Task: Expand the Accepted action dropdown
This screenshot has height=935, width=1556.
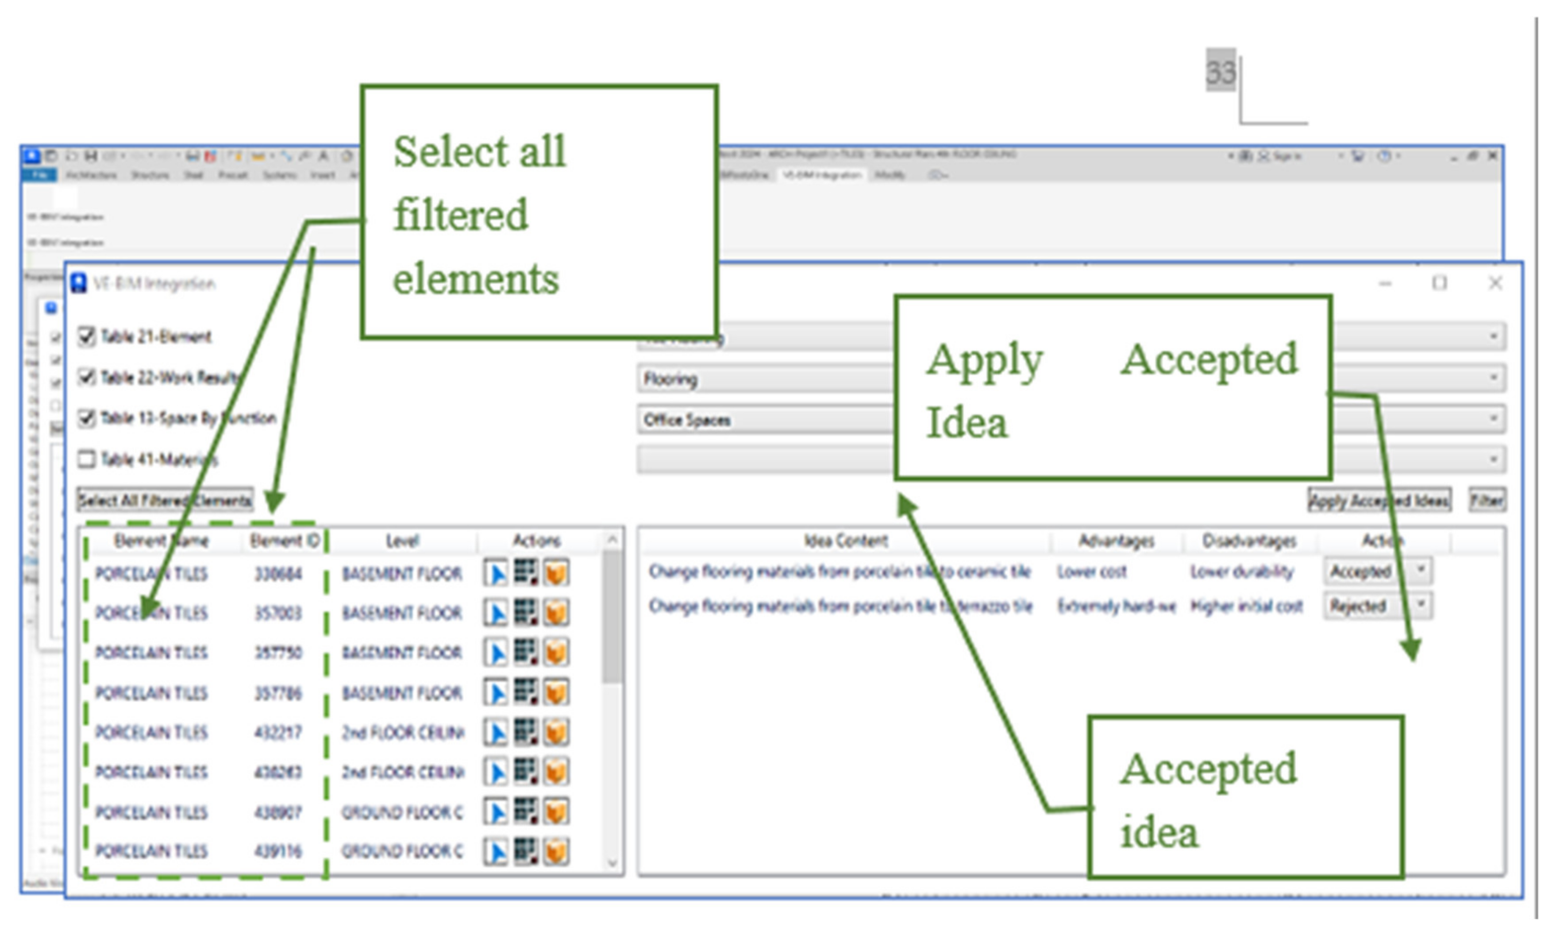Action: point(1421,570)
